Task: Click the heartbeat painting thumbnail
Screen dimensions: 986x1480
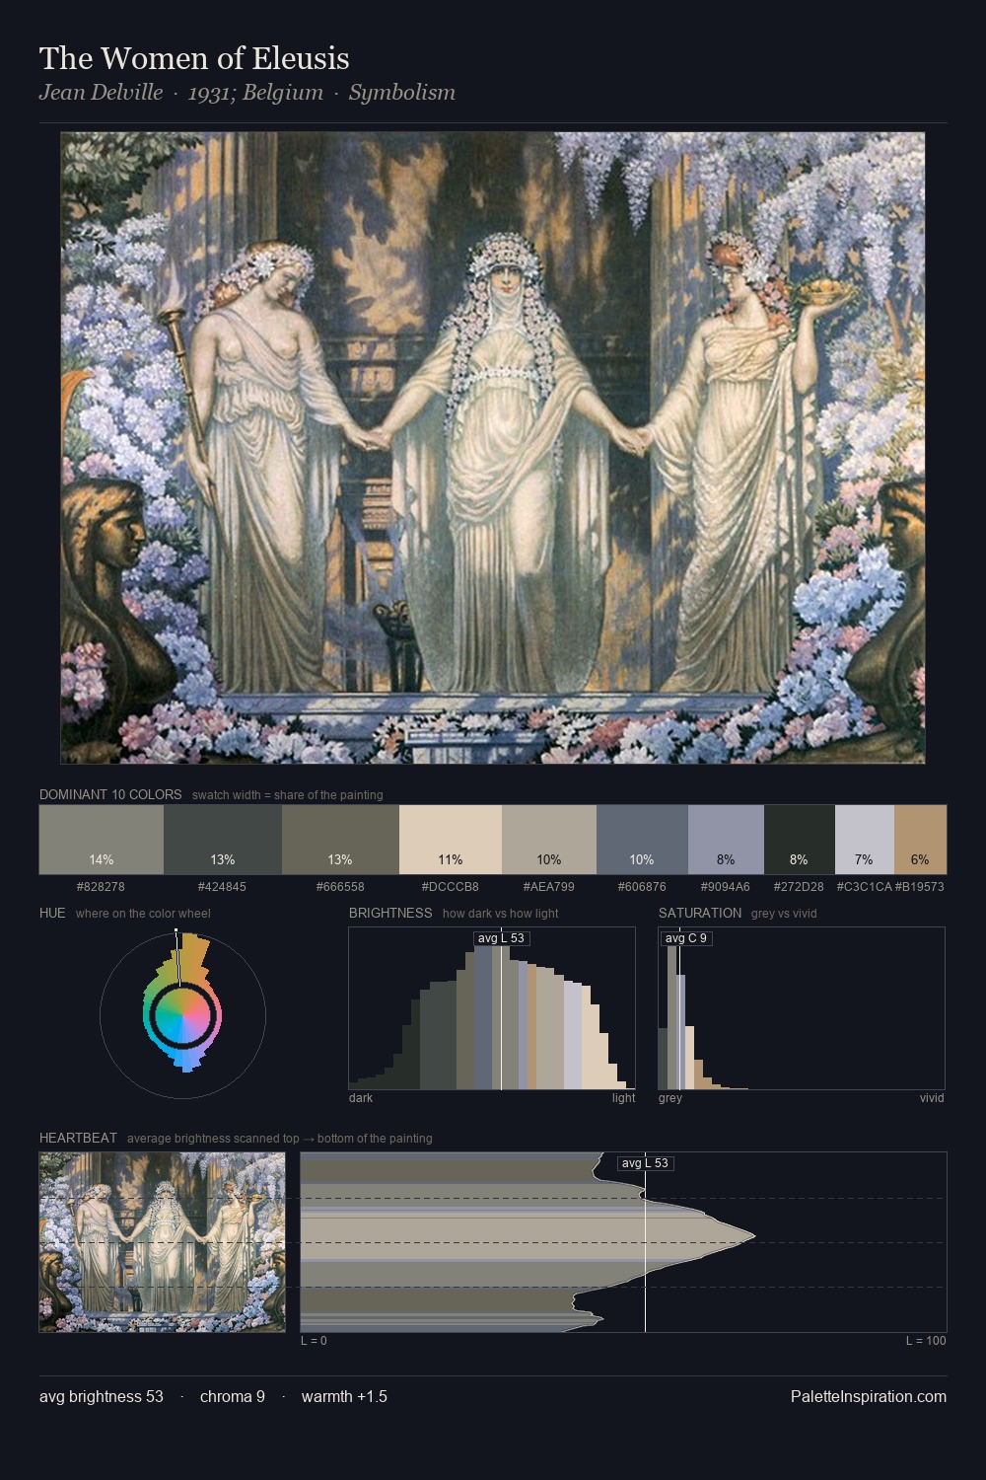Action: tap(162, 1242)
